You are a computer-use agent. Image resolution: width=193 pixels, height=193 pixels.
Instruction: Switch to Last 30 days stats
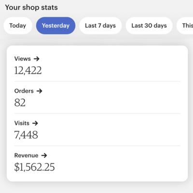pyautogui.click(x=149, y=26)
